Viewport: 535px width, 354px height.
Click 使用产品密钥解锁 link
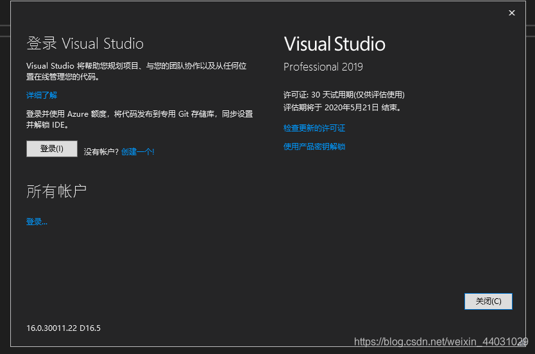coord(314,146)
